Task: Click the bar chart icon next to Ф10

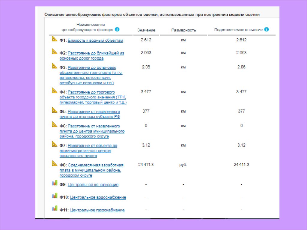Action: click(54, 196)
